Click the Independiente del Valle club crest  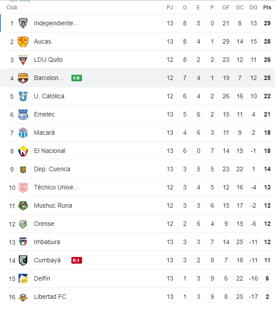[23, 23]
